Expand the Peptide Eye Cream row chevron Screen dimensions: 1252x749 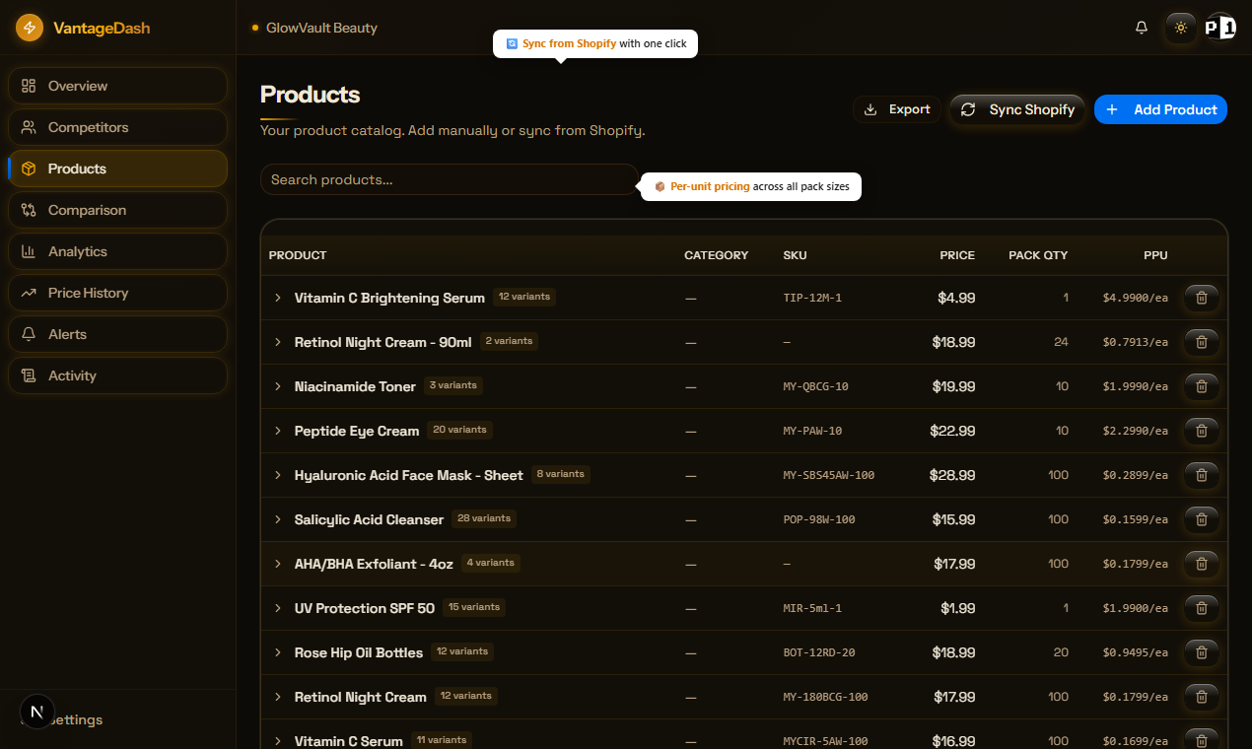[278, 431]
